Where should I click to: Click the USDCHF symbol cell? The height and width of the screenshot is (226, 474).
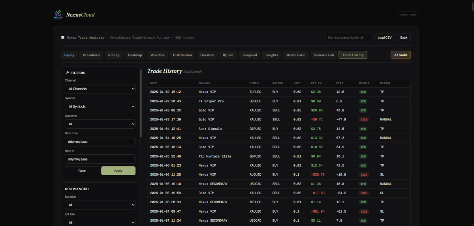click(x=256, y=101)
